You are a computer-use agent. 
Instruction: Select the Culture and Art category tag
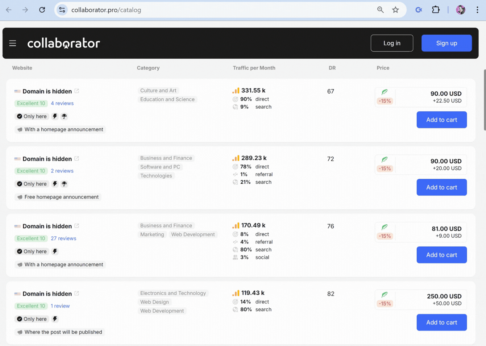tap(158, 90)
